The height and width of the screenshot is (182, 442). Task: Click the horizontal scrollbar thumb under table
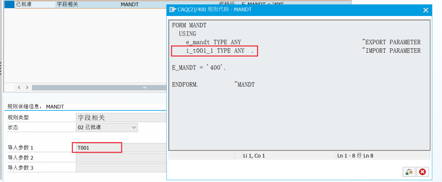click(99, 88)
